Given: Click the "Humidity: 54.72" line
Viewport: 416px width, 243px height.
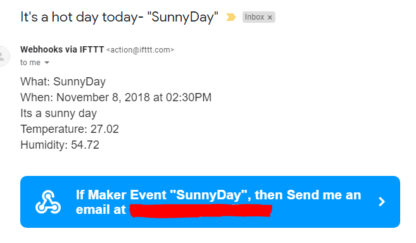Looking at the screenshot, I should (x=60, y=145).
